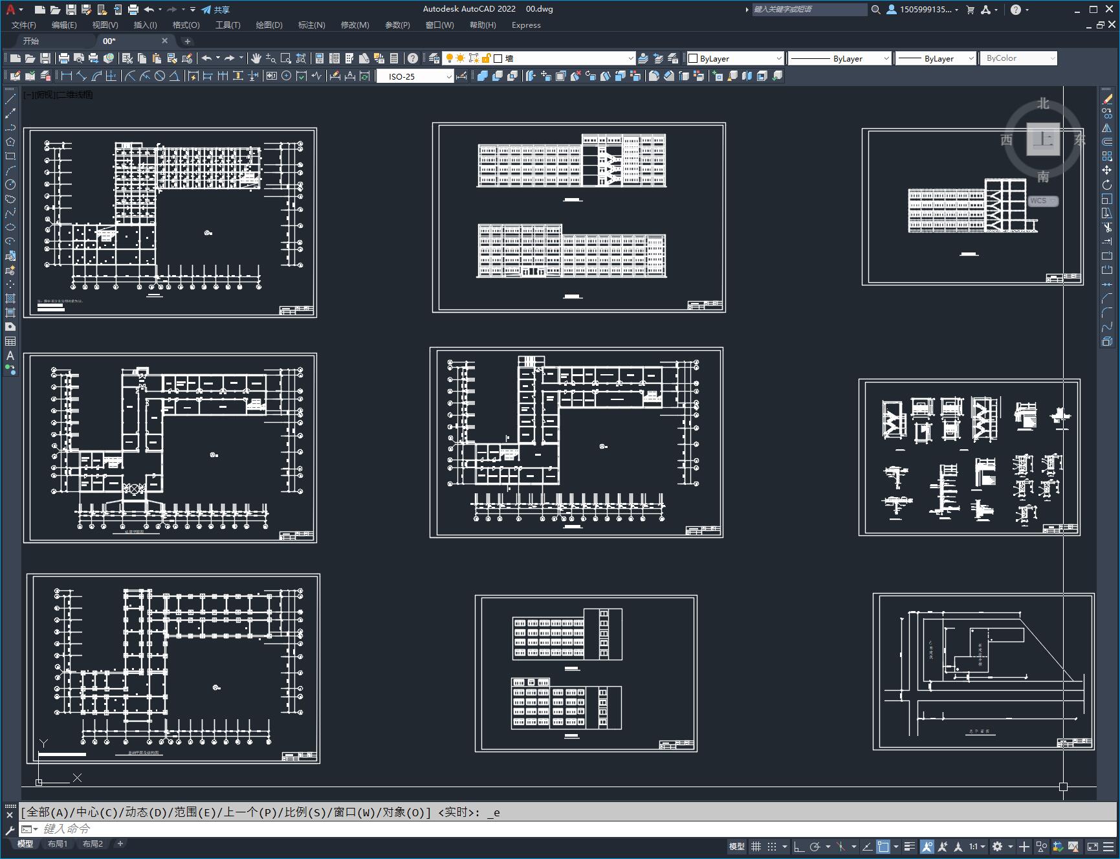Image resolution: width=1120 pixels, height=859 pixels.
Task: Click the ByColor plot style box
Action: click(x=1018, y=58)
